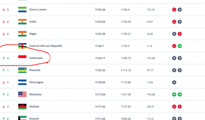Click the Nicaragua flag icon
Image resolution: width=205 pixels, height=120 pixels.
pos(22,82)
